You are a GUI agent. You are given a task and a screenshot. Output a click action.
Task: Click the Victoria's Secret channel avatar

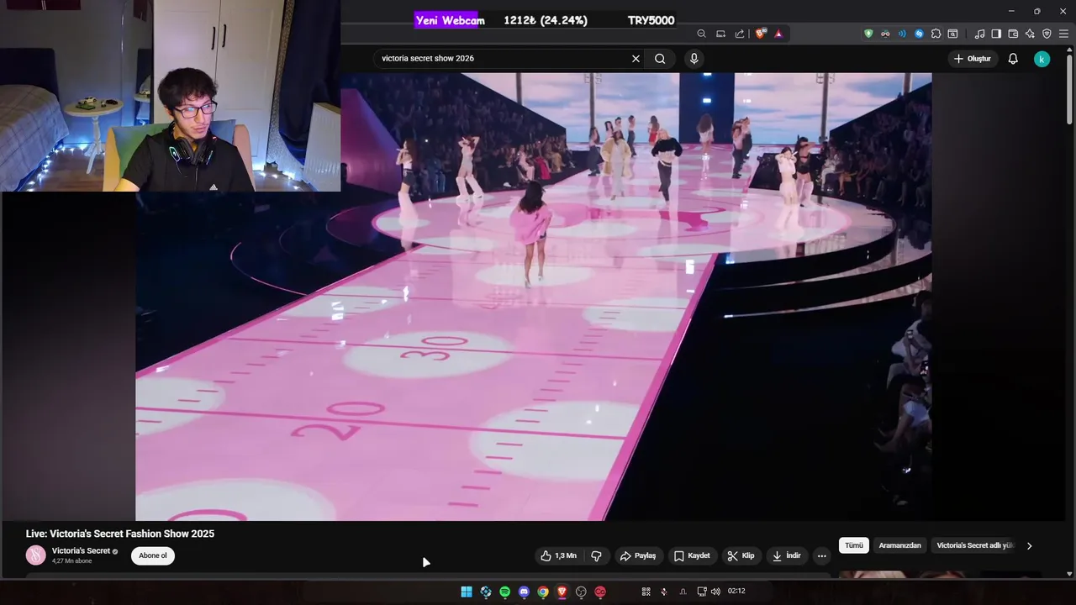click(35, 555)
